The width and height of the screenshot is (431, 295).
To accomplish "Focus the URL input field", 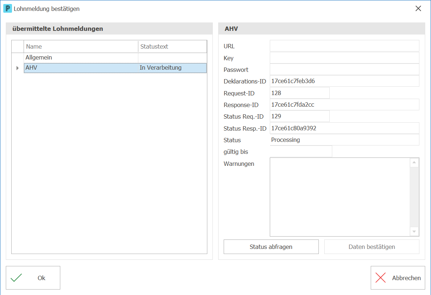I will (345, 46).
